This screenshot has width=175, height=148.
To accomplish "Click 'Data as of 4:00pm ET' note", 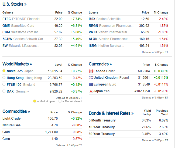I will click(155, 52).
